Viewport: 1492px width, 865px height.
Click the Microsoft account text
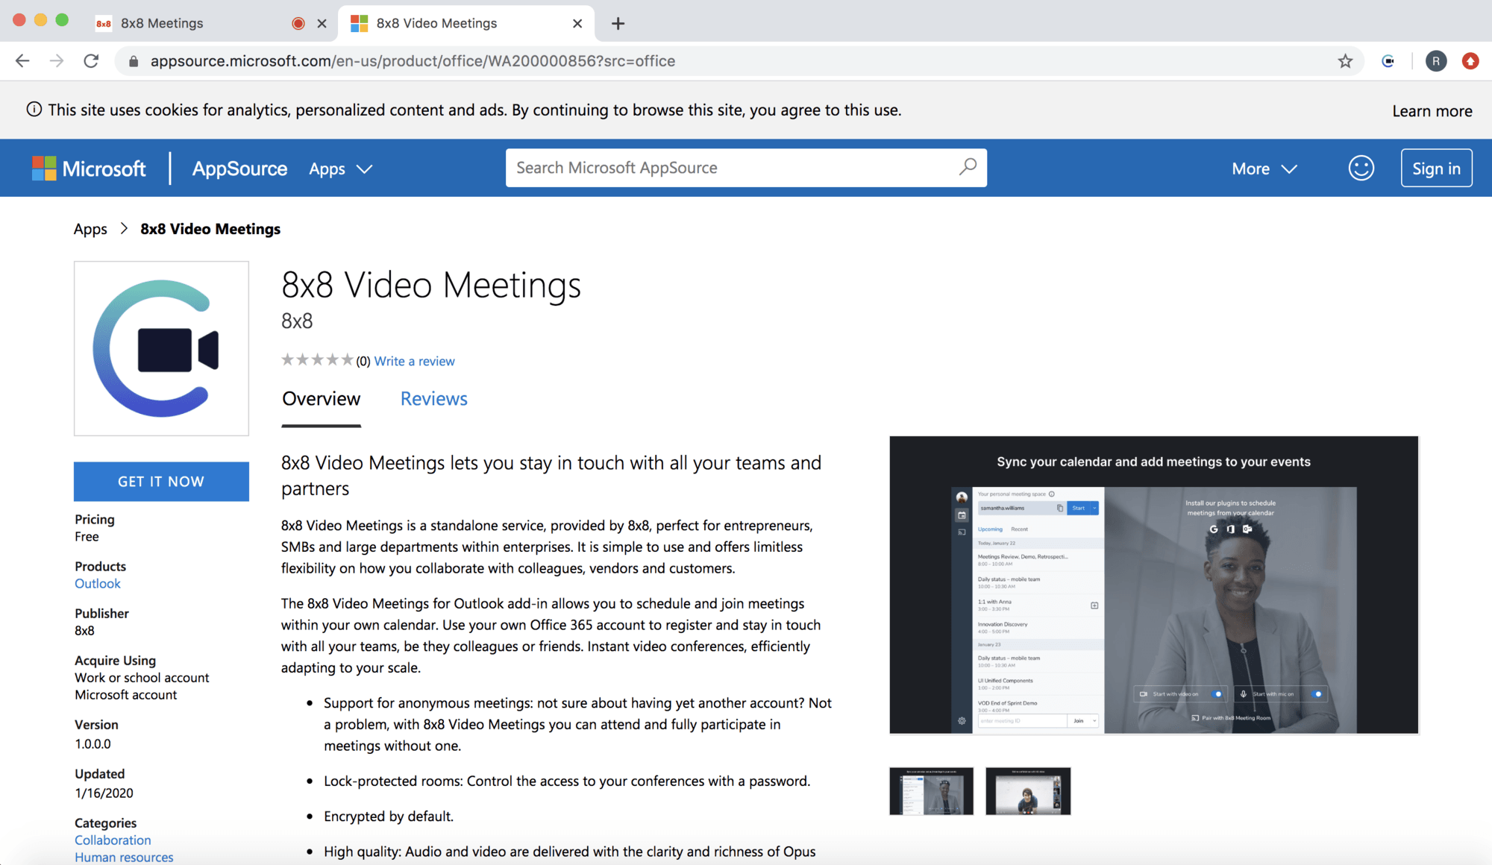click(x=125, y=695)
